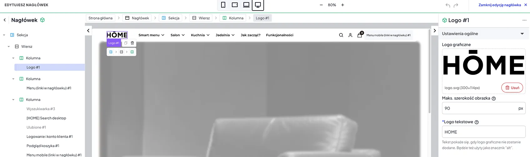Go back with the arrow beside Nagłówek
This screenshot has width=530, height=157.
[5, 20]
